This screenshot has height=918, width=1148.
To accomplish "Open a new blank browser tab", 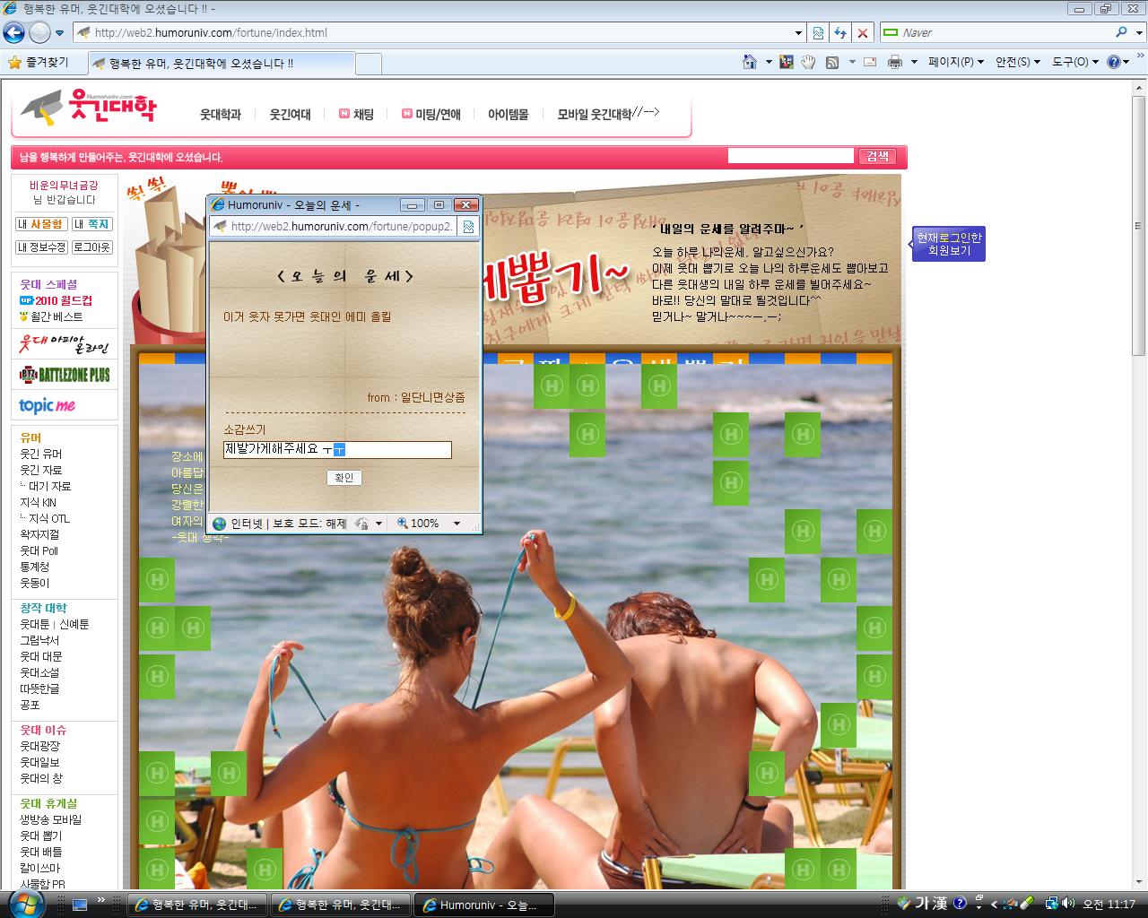I will pyautogui.click(x=369, y=64).
